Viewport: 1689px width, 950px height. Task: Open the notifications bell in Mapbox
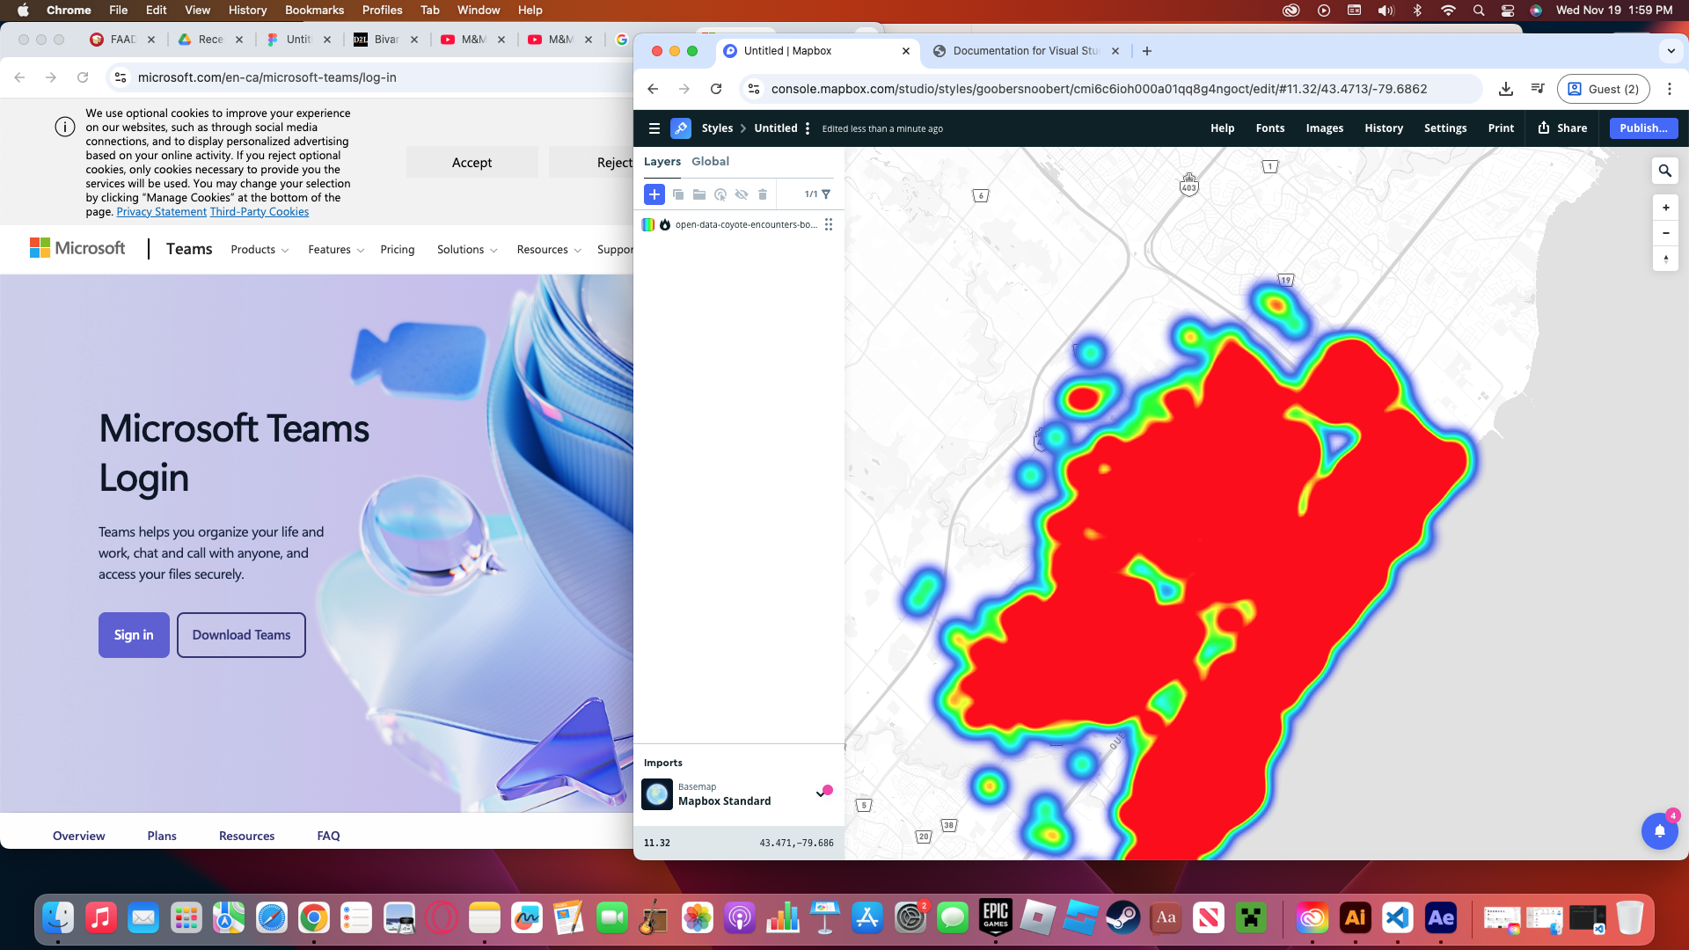click(x=1659, y=830)
